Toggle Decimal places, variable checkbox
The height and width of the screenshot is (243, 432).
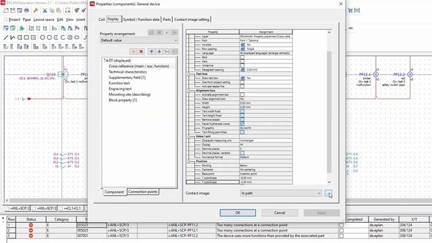(x=242, y=153)
